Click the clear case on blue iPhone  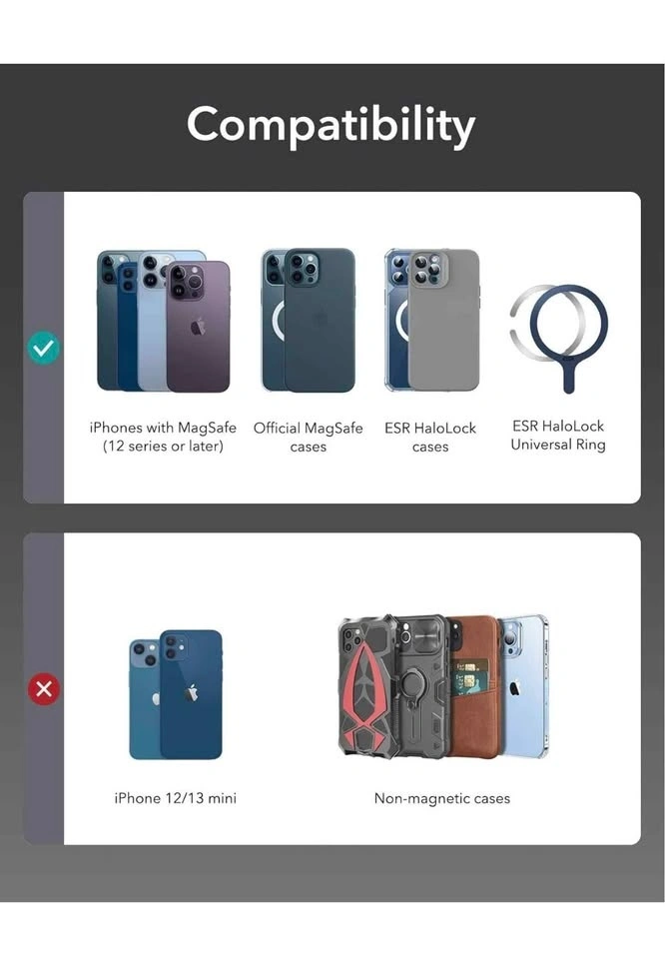pyautogui.click(x=525, y=687)
